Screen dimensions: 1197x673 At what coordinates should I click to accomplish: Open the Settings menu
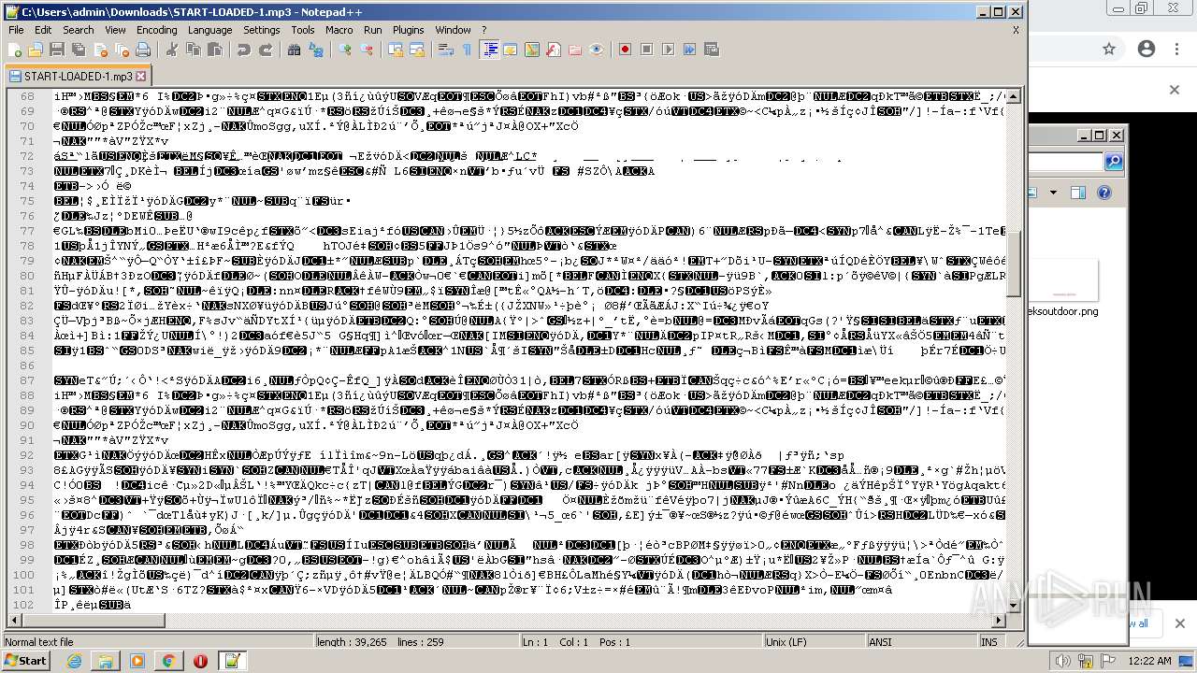point(261,30)
